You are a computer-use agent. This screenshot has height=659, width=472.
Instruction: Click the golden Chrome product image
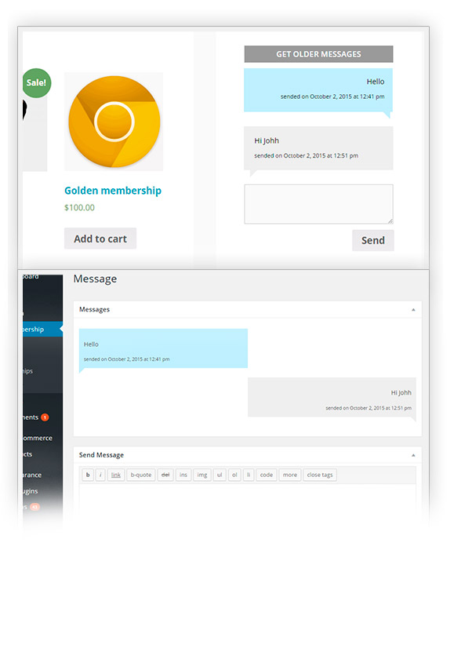[x=114, y=122]
